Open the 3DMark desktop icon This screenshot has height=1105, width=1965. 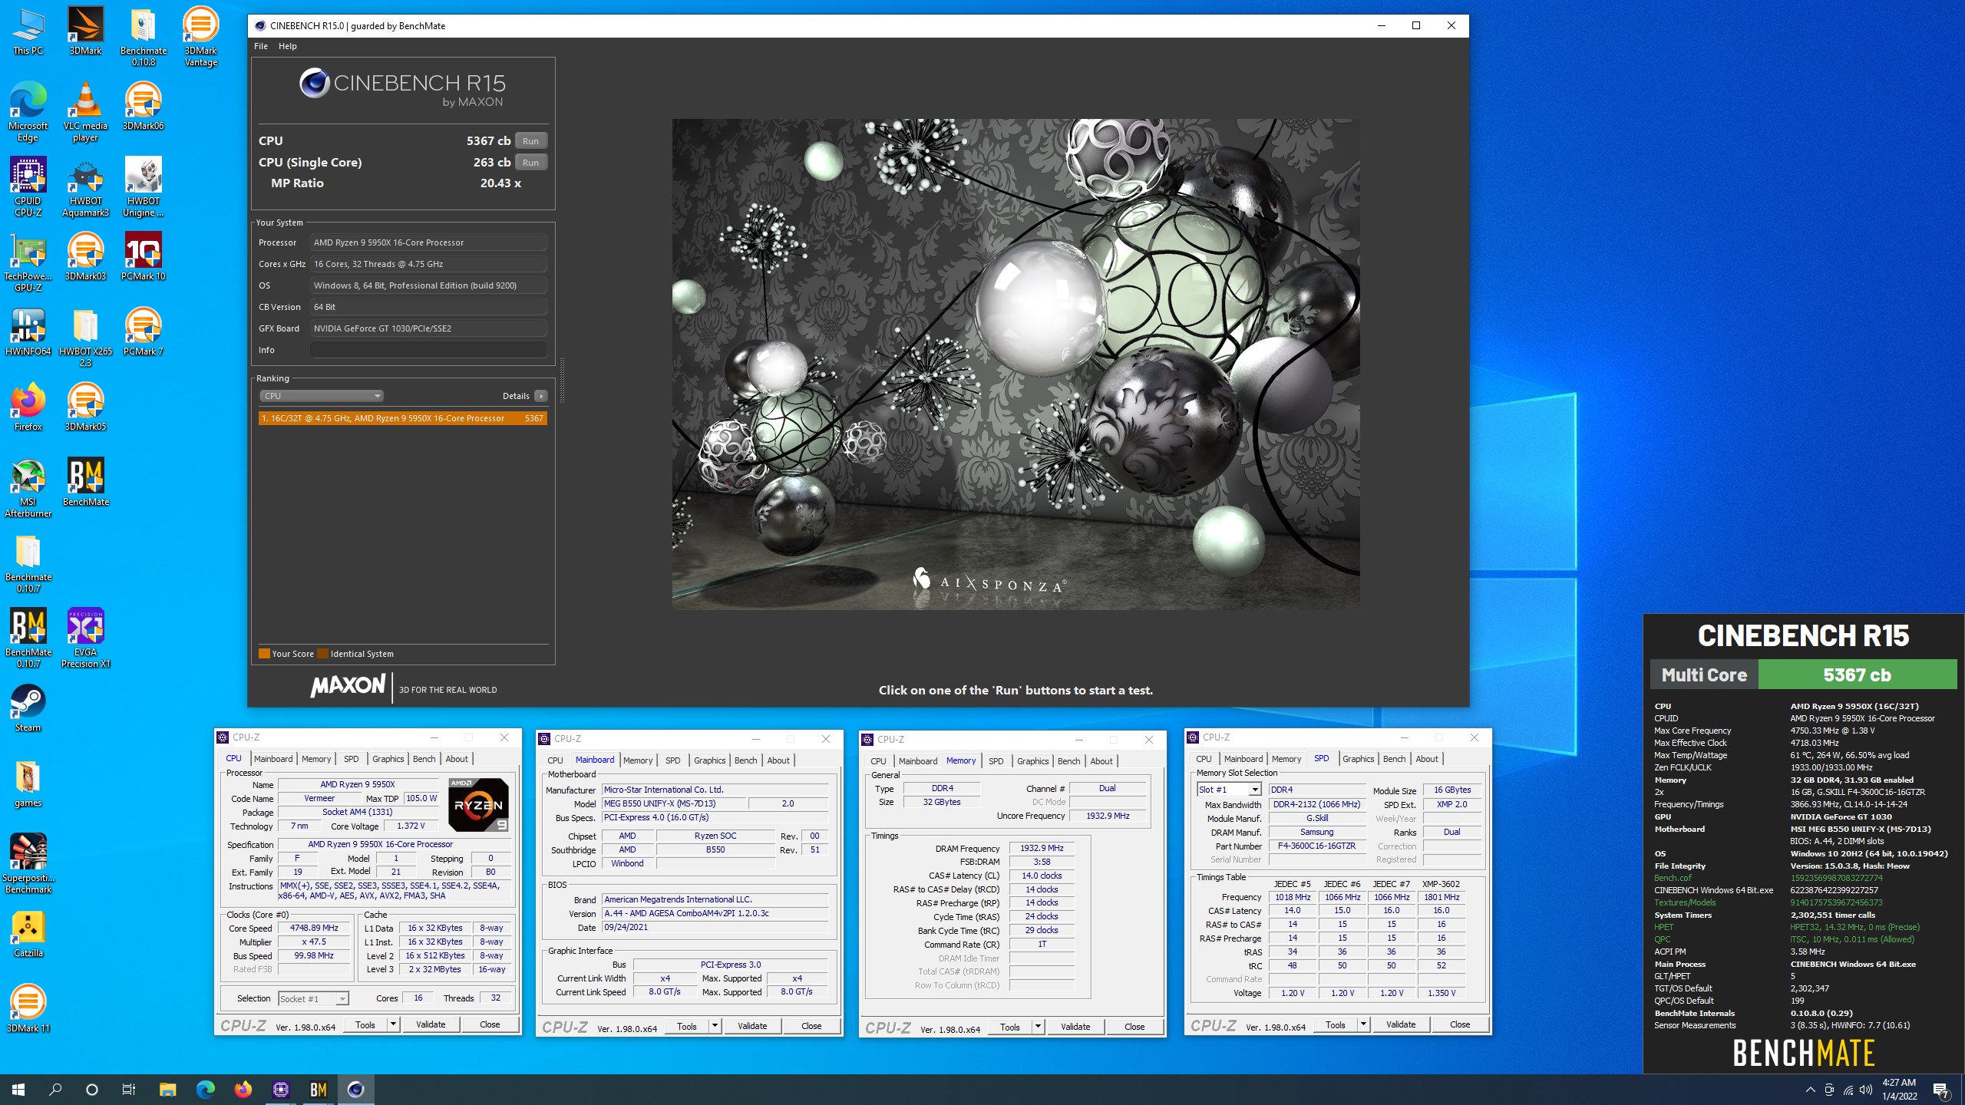pyautogui.click(x=85, y=31)
